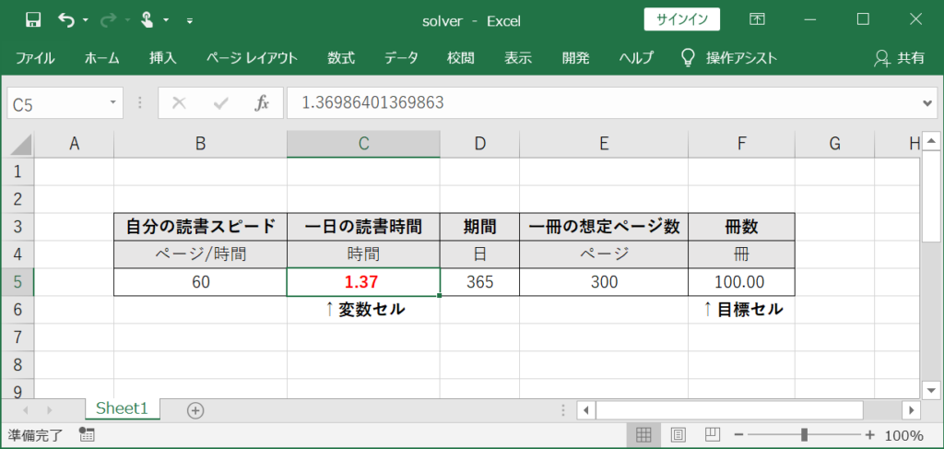Switch to Page Layout view
Viewport: 944px width, 449px height.
[x=678, y=435]
